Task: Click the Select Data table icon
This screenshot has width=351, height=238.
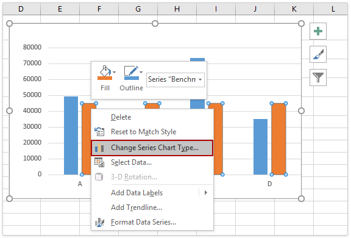Action: pos(99,162)
